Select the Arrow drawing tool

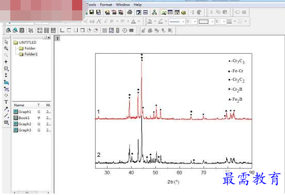[6, 109]
